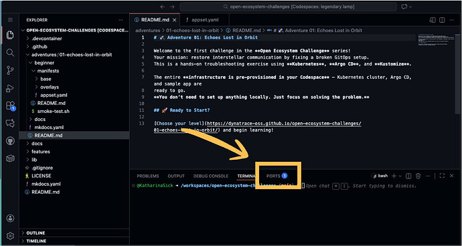The image size is (462, 246).
Task: Open the Run and Debug view
Action: pos(10,88)
